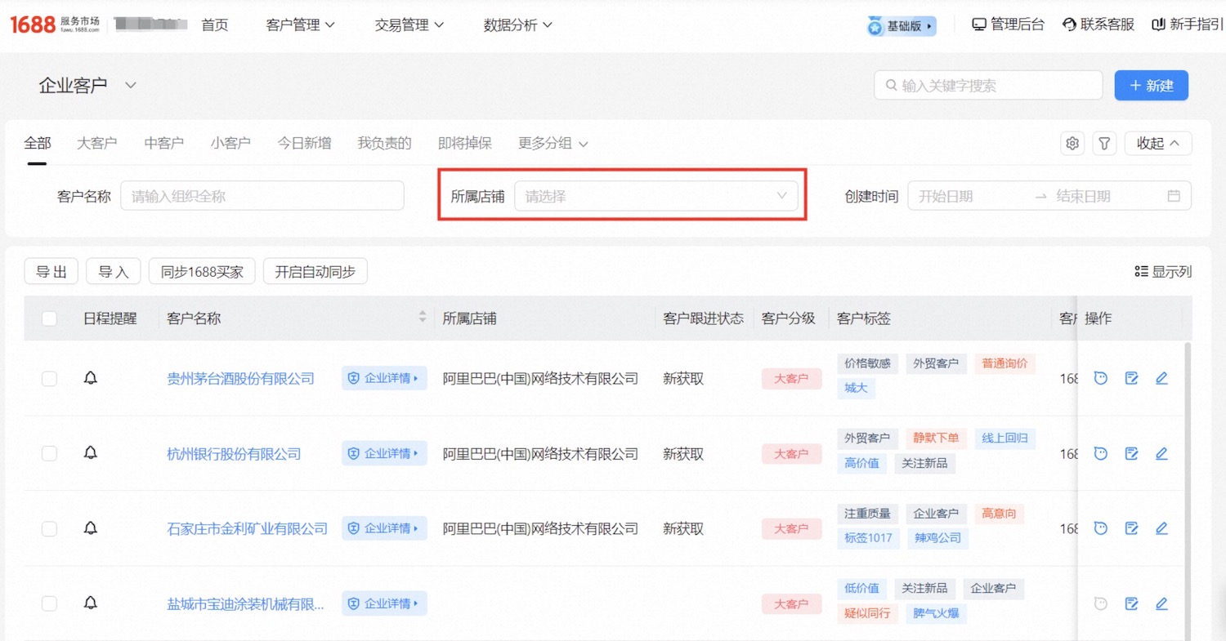Focus the 输入关键字搜索 search box
Viewport: 1226px width, 641px height.
(988, 86)
